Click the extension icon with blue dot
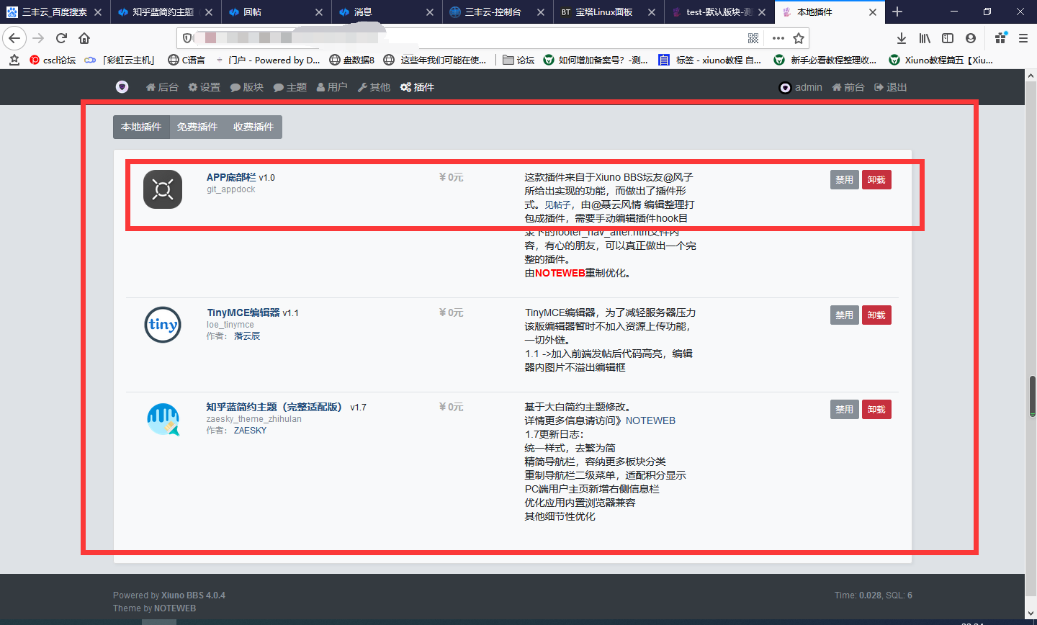The width and height of the screenshot is (1037, 625). pos(1001,38)
